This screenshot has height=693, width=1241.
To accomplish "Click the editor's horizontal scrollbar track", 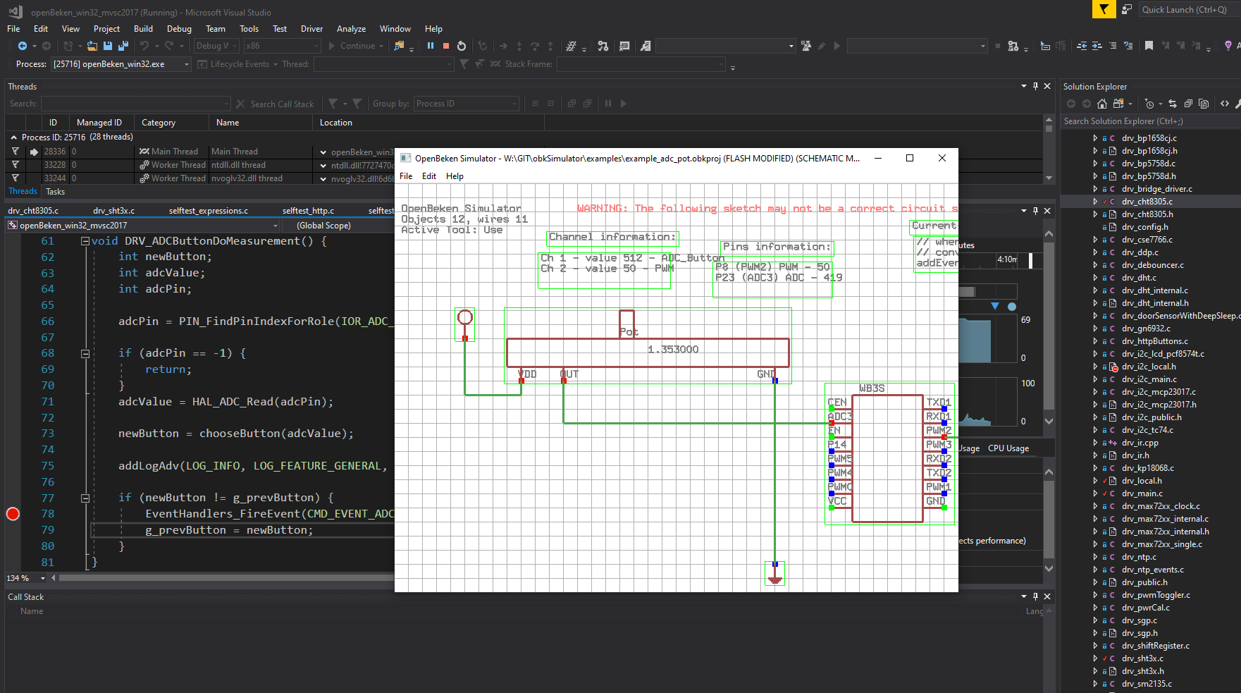I will pyautogui.click(x=226, y=578).
